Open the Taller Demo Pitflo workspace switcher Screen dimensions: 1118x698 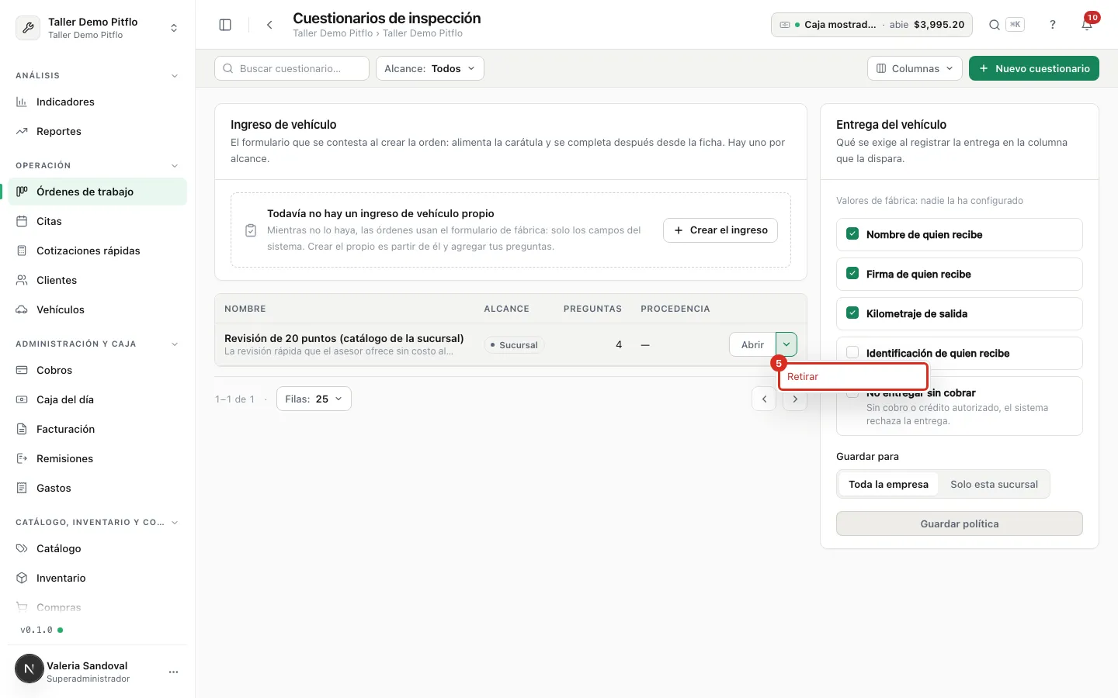coord(97,28)
